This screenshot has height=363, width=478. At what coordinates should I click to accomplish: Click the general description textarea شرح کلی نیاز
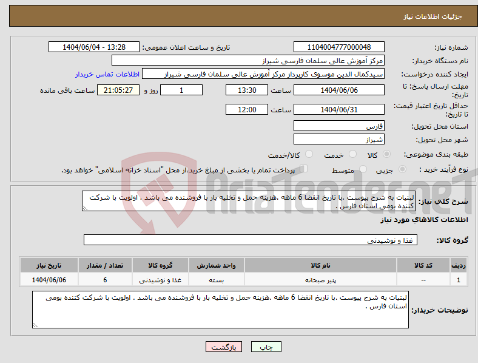pos(249,201)
